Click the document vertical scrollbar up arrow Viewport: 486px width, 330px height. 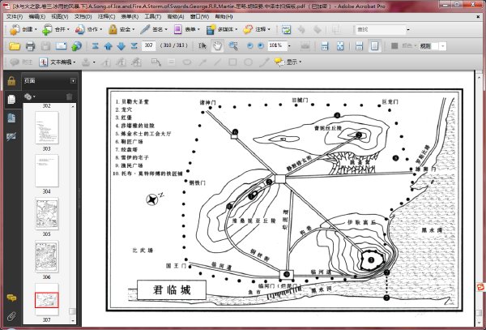pyautogui.click(x=480, y=76)
